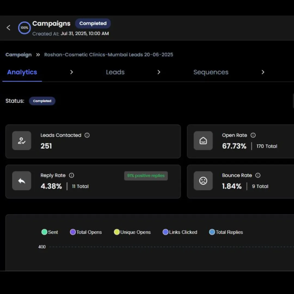Image resolution: width=294 pixels, height=294 pixels.
Task: Click the Completed pill next to Status
Action: tap(42, 101)
